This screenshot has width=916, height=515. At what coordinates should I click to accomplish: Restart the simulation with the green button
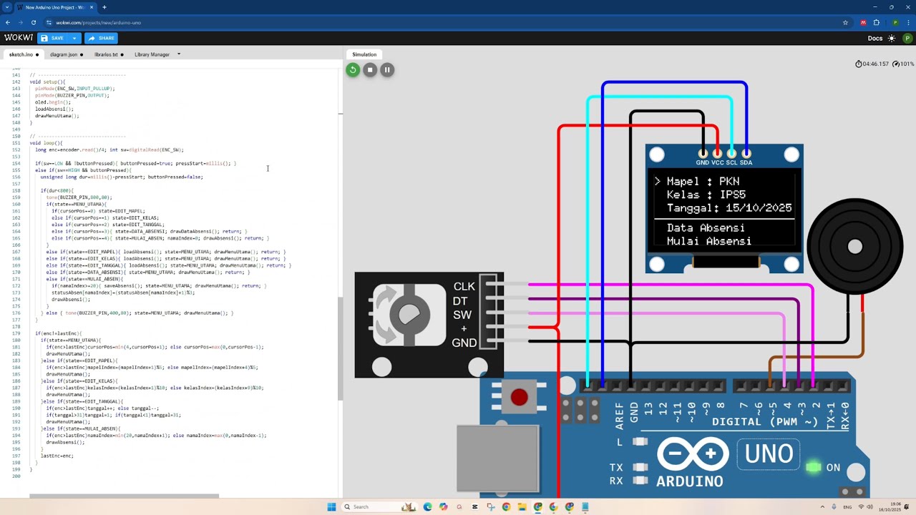353,69
